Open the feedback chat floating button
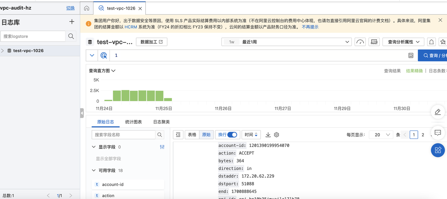Viewport: 447px width, 199px height. coord(438,133)
